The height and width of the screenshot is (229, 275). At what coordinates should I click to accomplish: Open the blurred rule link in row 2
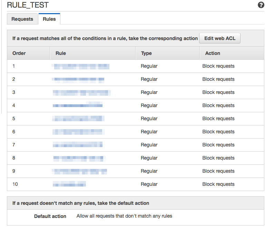78,79
